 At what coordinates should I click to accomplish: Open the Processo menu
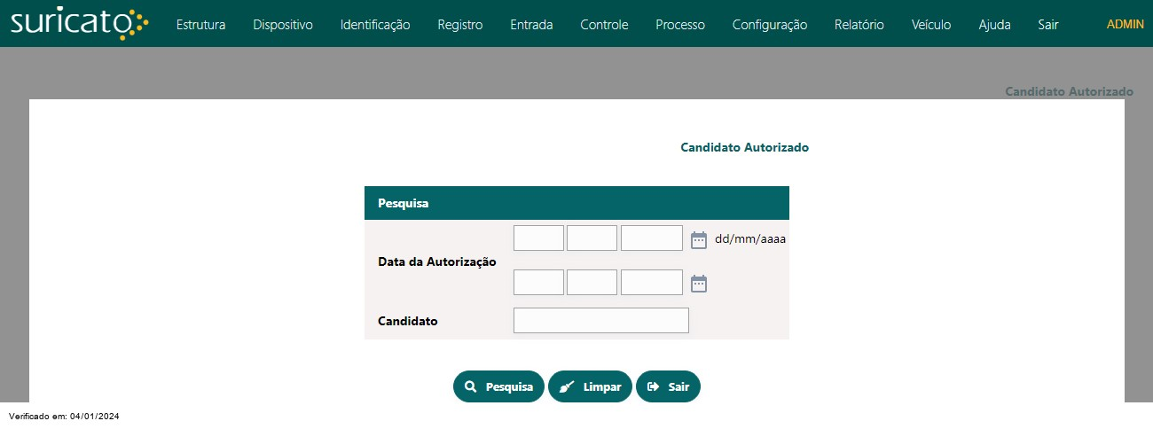[x=680, y=25]
